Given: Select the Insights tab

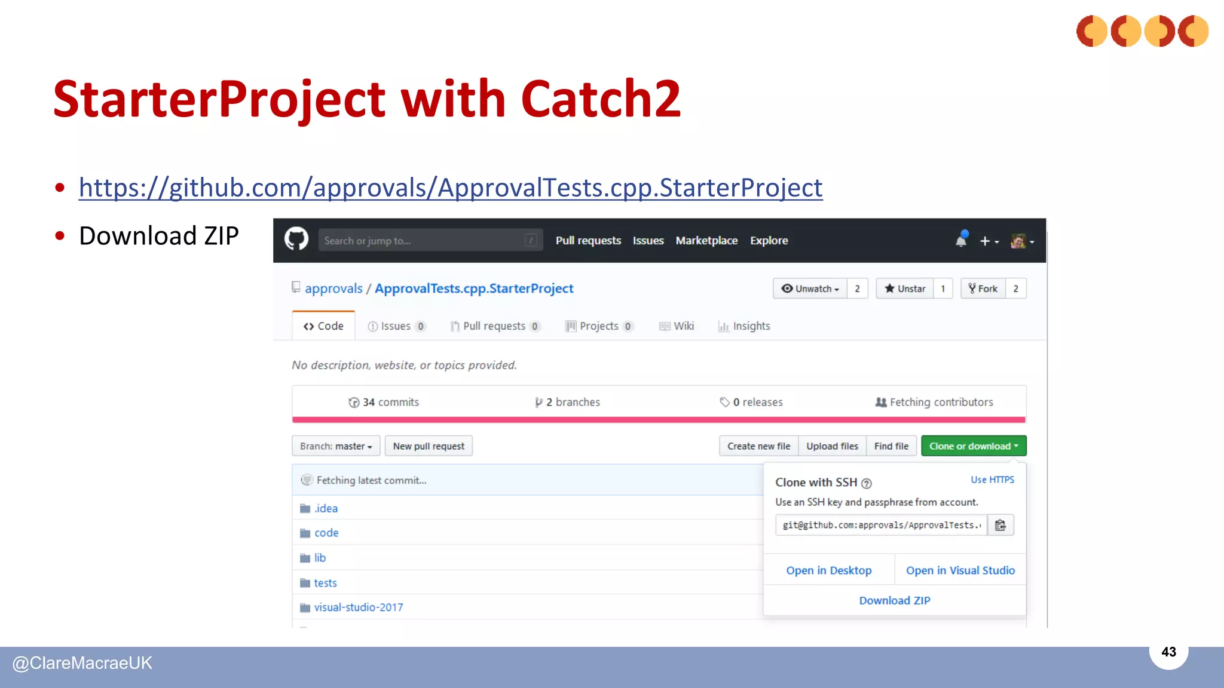Looking at the screenshot, I should click(x=744, y=326).
